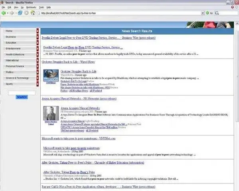Open the Edit menu
The width and height of the screenshot is (239, 191).
(x=9, y=7)
